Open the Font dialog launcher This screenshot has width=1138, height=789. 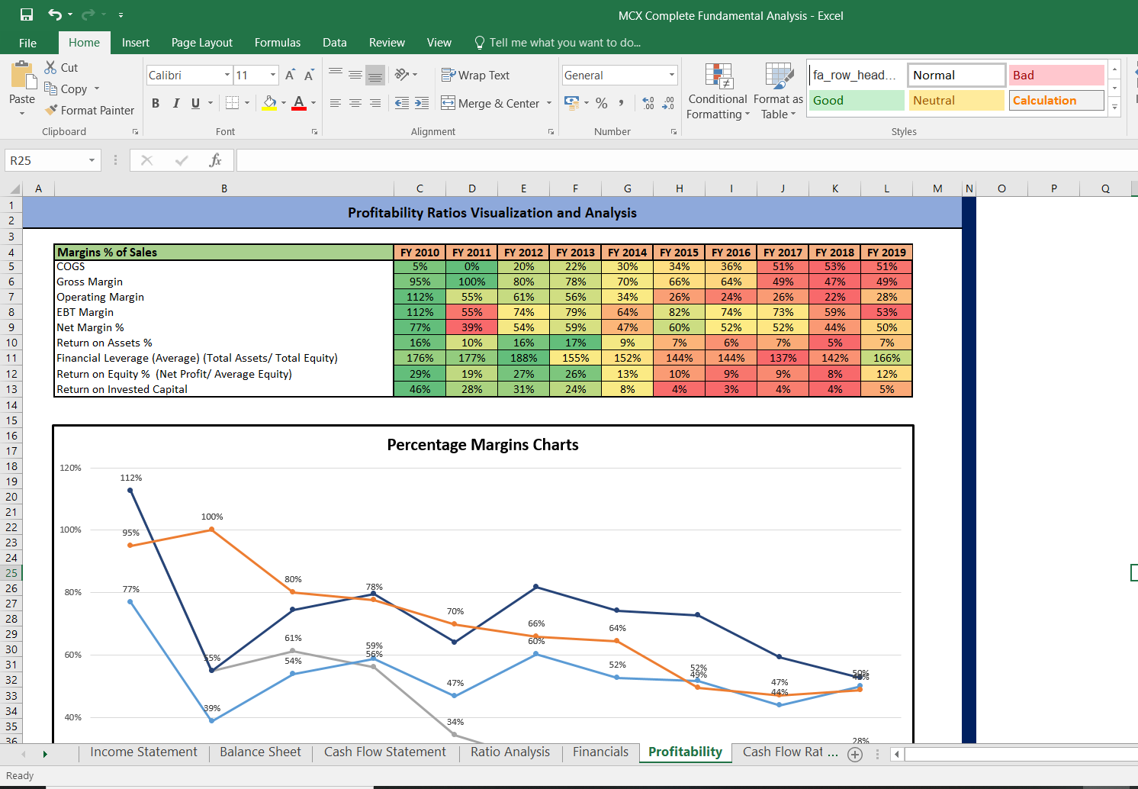(x=314, y=132)
